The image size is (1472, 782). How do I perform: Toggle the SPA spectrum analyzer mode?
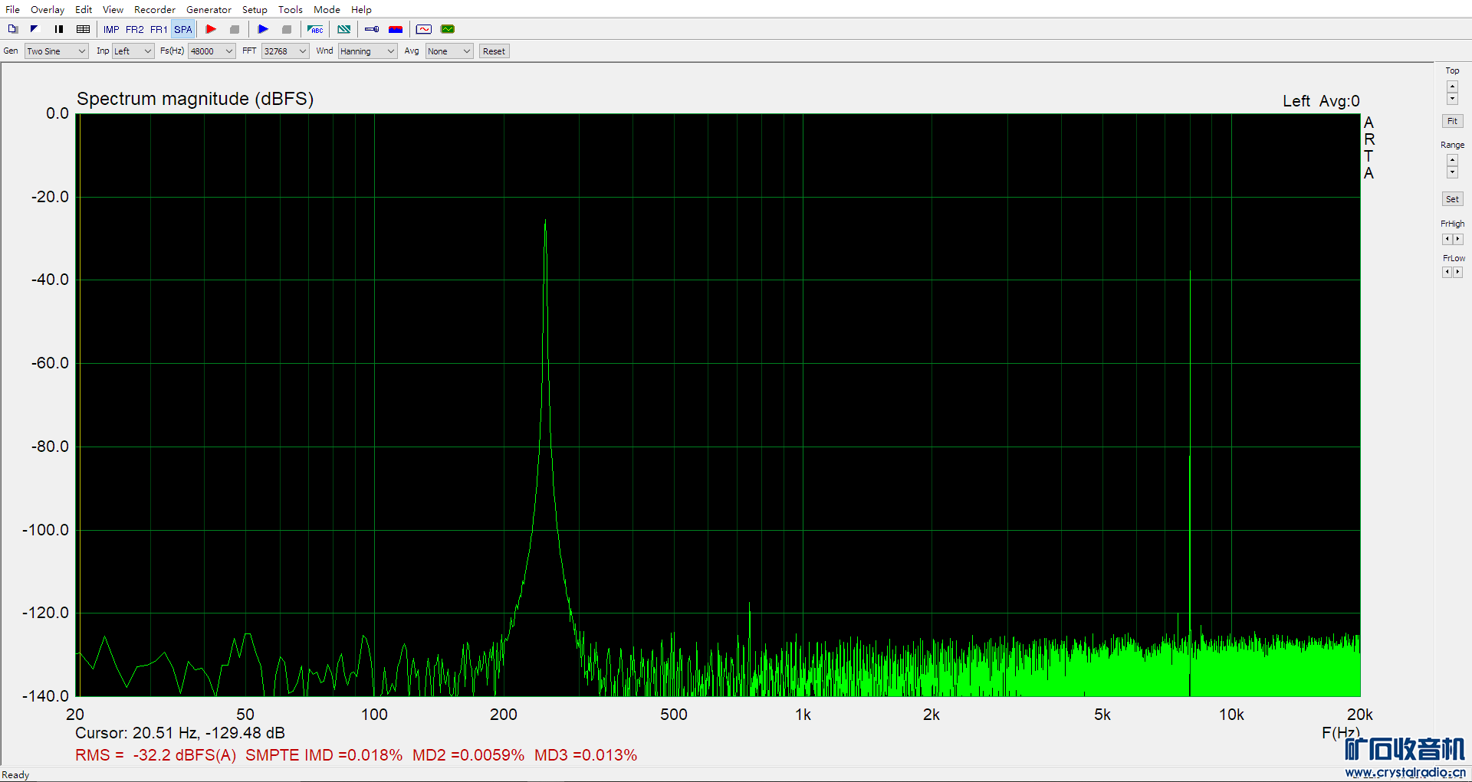183,29
